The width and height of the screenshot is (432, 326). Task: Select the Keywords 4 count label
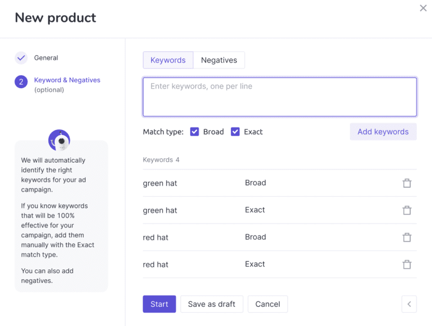161,160
